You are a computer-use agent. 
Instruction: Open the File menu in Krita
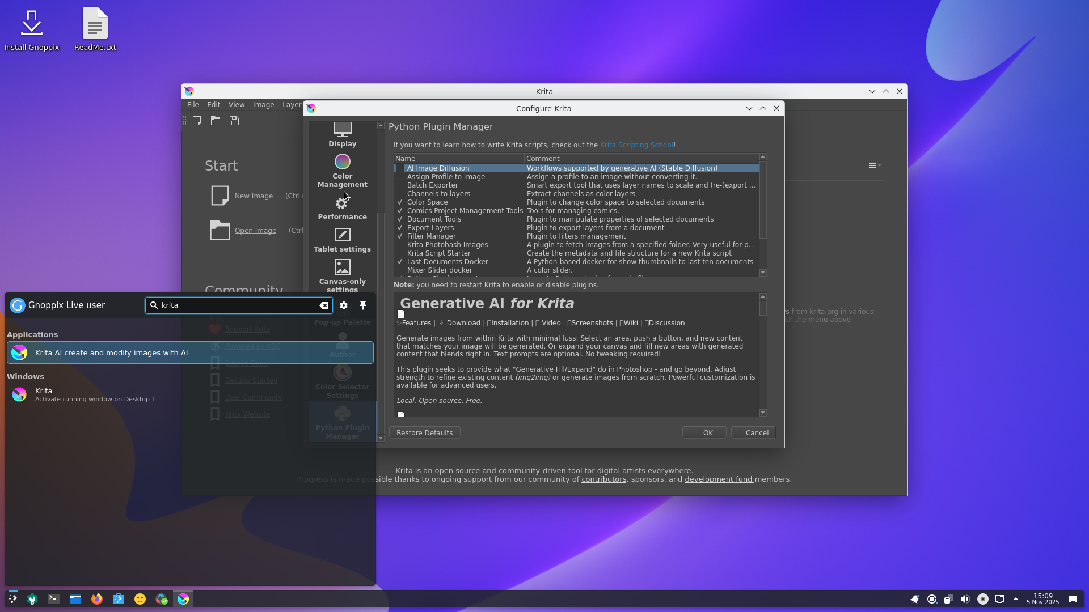pos(193,105)
